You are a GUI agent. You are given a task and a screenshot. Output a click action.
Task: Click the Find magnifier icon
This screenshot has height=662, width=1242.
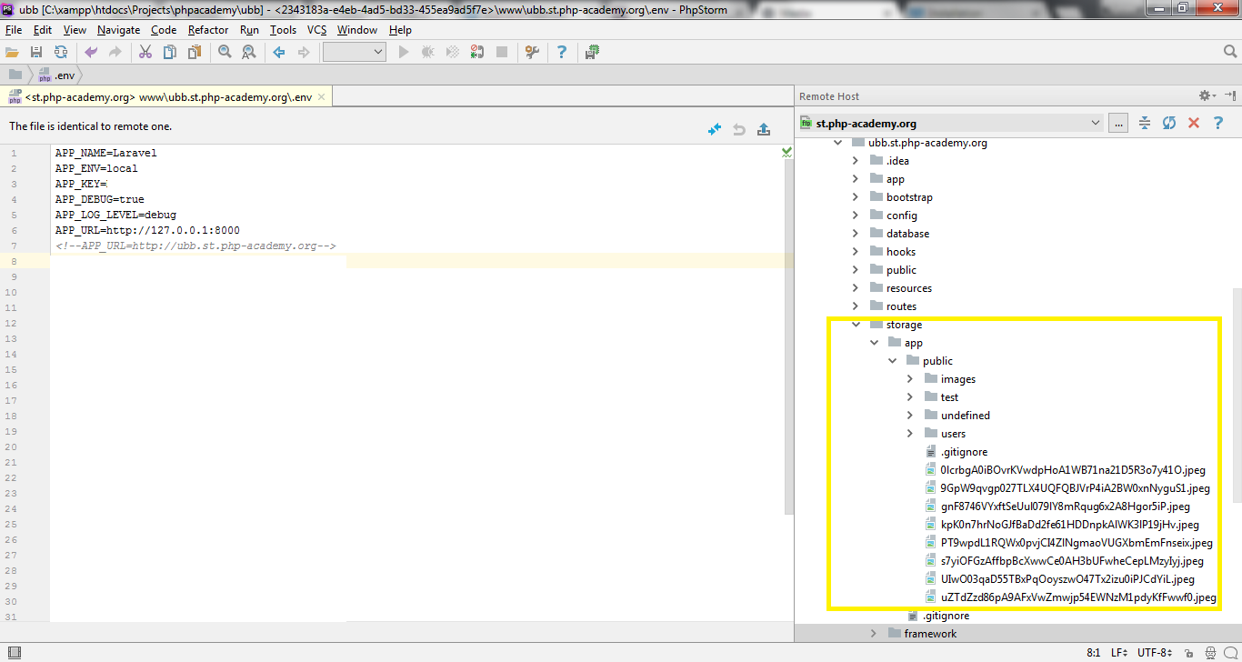[x=224, y=53]
